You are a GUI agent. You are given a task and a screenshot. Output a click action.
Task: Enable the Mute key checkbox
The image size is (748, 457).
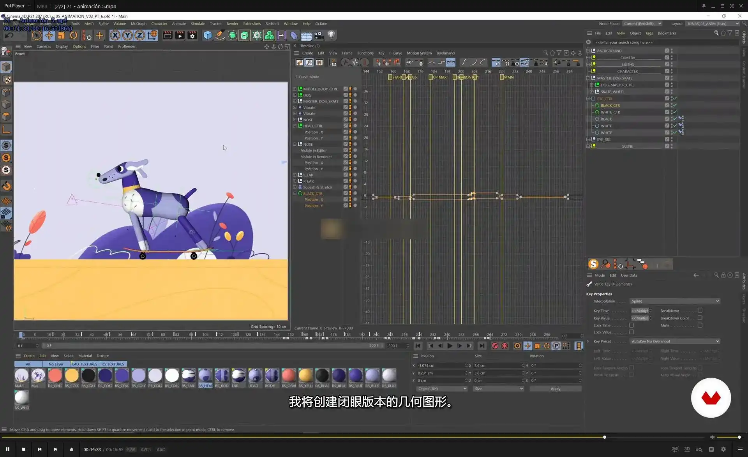tap(700, 325)
